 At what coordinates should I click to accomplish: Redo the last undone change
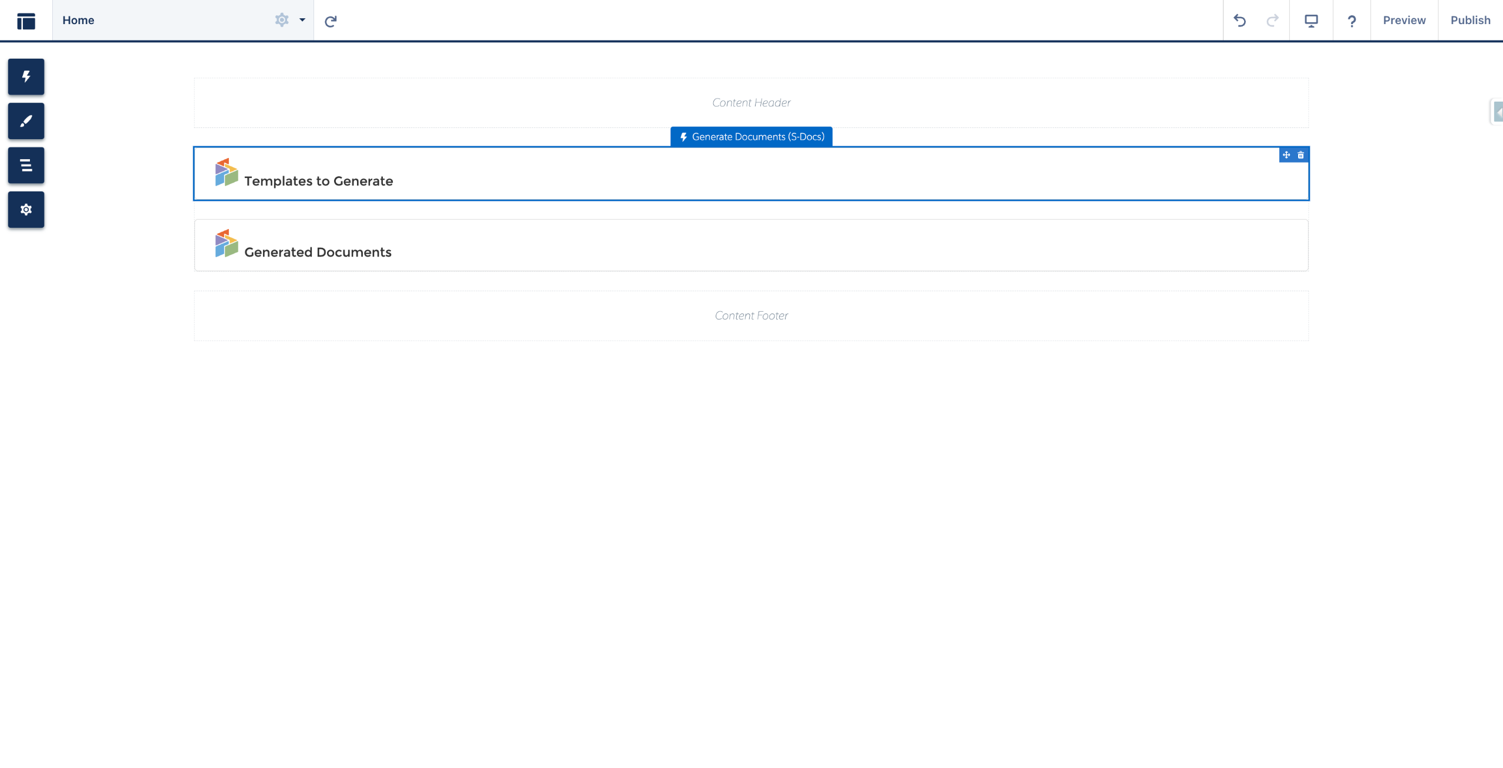[1272, 21]
